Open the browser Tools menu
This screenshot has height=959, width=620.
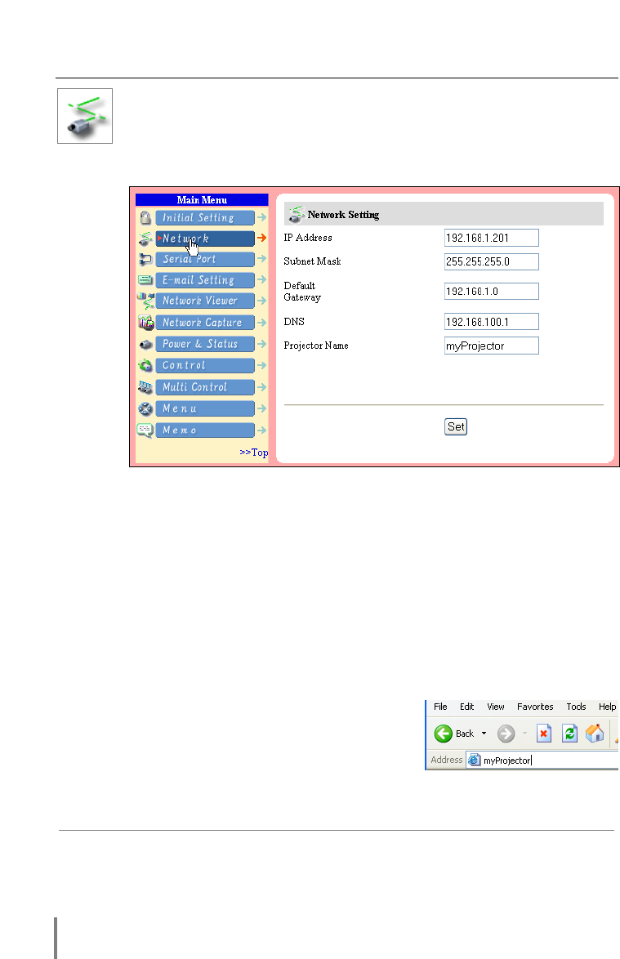point(576,707)
